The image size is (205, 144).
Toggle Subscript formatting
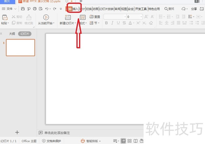pos(144,23)
